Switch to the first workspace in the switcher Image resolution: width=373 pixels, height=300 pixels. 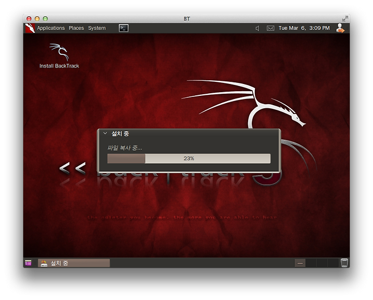point(300,263)
